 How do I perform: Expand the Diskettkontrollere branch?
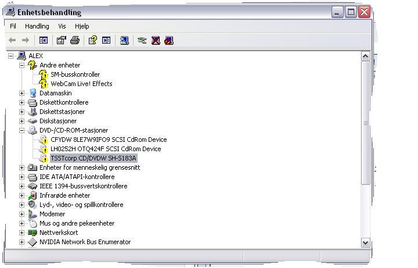tap(21, 102)
